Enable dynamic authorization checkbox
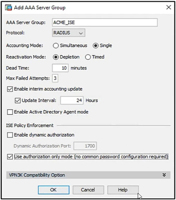 point(10,135)
